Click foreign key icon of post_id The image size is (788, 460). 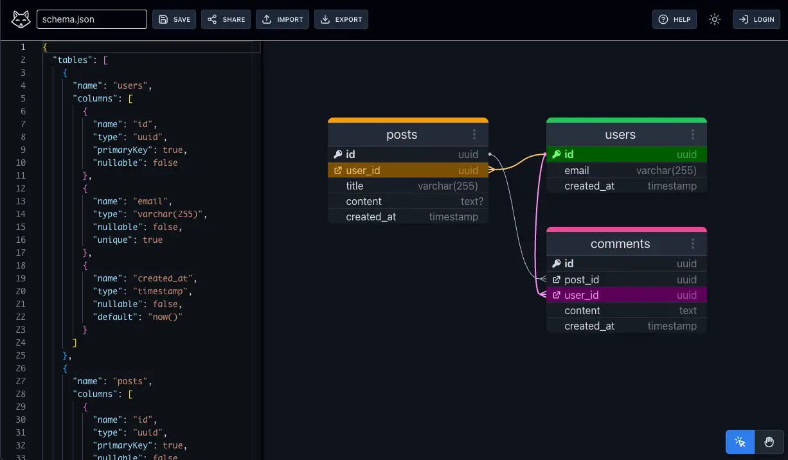557,279
